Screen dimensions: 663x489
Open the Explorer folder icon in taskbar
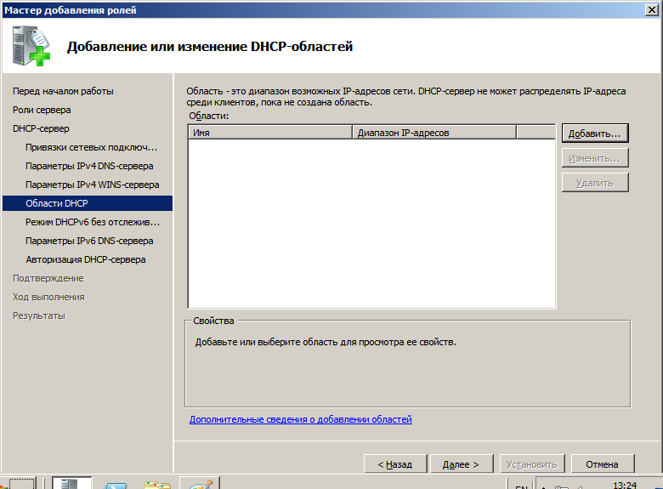point(157,484)
